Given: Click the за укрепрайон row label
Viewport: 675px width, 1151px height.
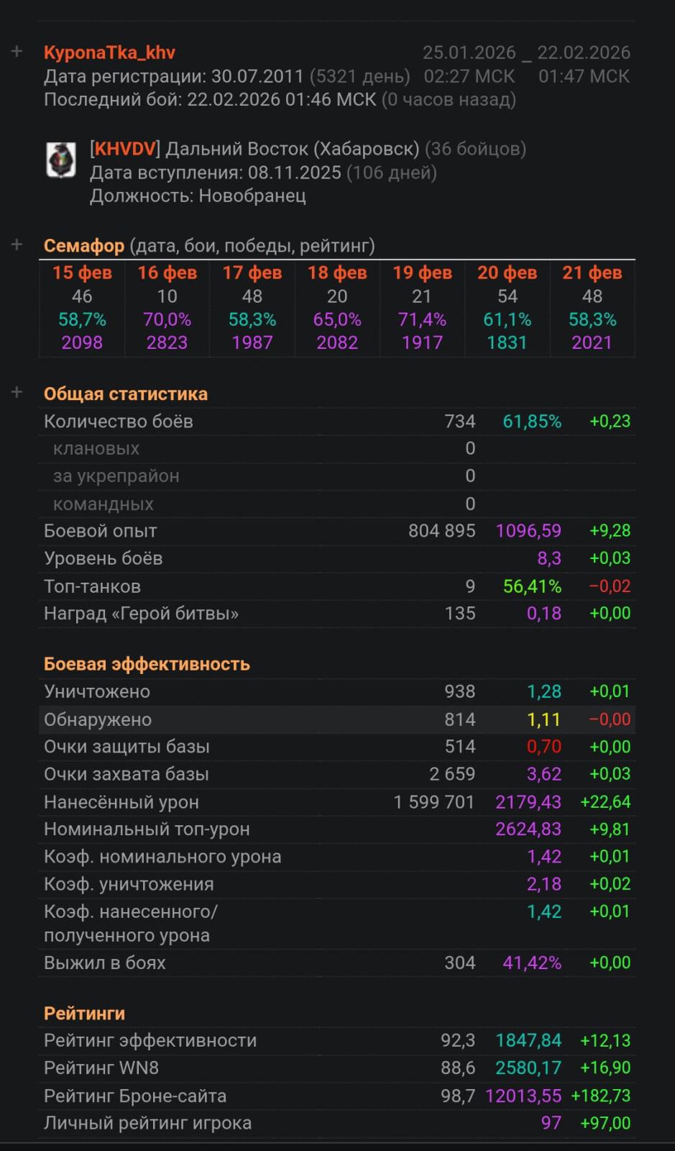Looking at the screenshot, I should tap(116, 476).
